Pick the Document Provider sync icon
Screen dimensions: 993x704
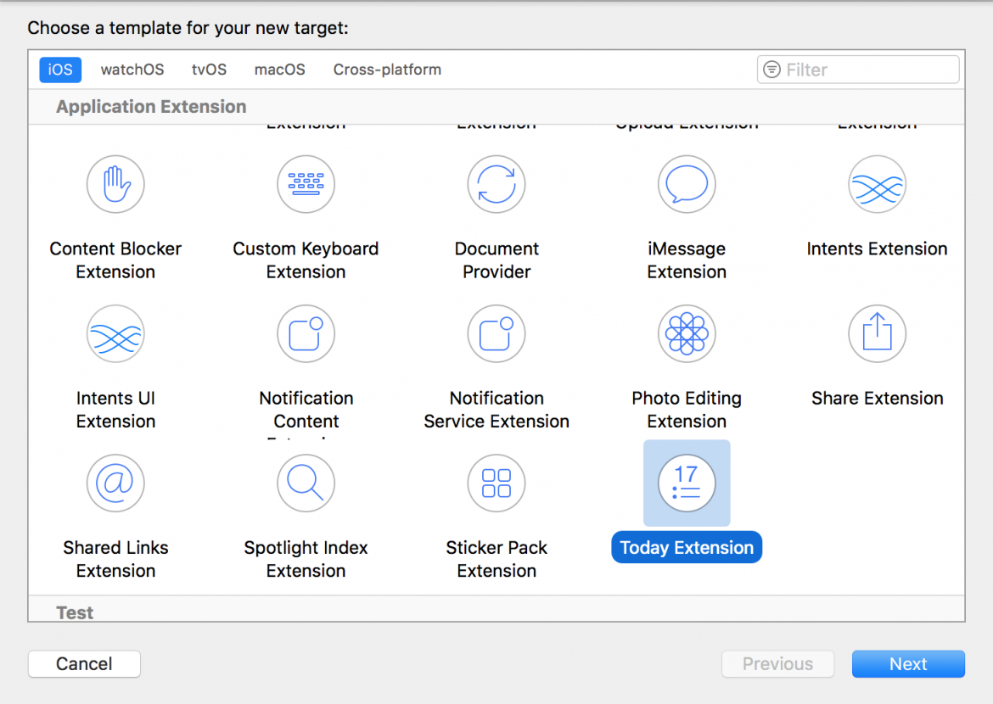pos(496,184)
